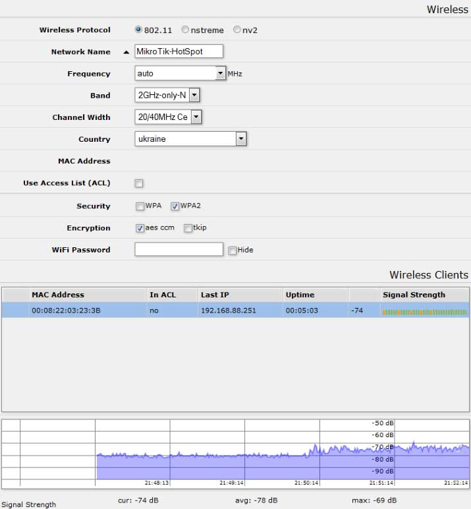The image size is (471, 509).
Task: Enable tkip encryption checkbox
Action: click(x=188, y=228)
